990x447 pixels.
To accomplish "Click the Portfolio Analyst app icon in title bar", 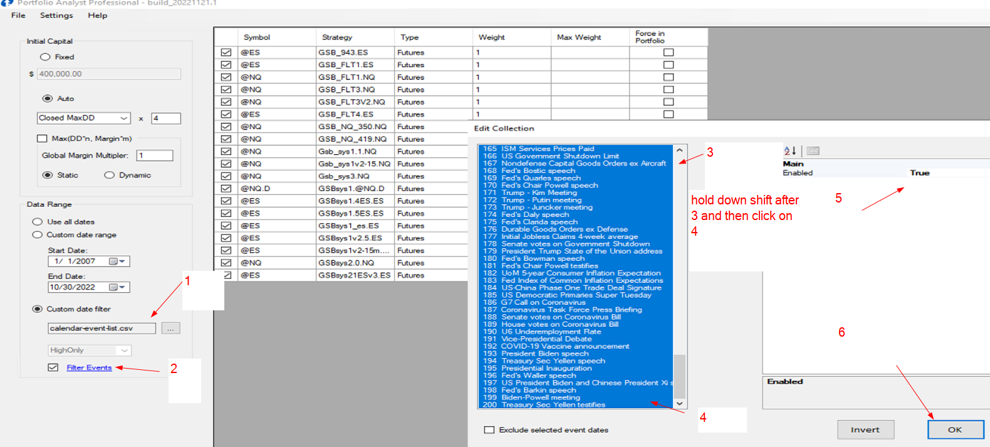I will [x=8, y=3].
